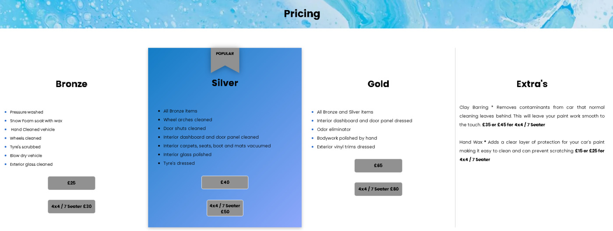
Task: Click the Extra's section title
Action: click(x=532, y=84)
